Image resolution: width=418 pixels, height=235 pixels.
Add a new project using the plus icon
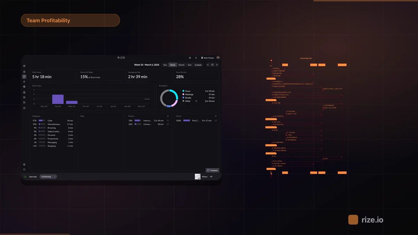click(x=167, y=116)
